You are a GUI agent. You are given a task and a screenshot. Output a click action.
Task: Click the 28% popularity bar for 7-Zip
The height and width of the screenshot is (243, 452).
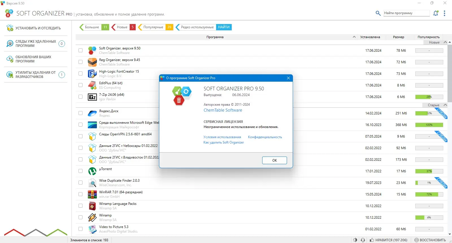(429, 97)
